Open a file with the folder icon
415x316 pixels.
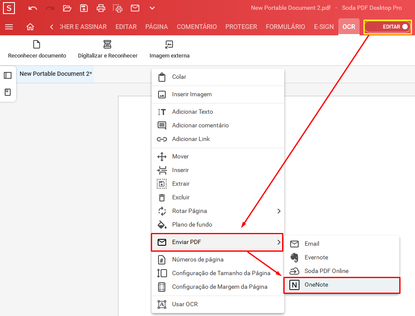[x=67, y=8]
